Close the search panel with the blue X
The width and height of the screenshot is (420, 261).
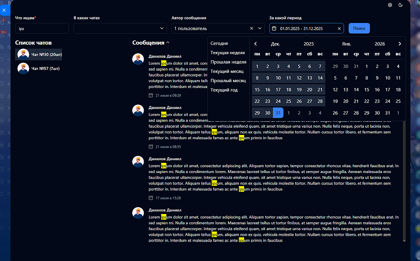pyautogui.click(x=4, y=10)
